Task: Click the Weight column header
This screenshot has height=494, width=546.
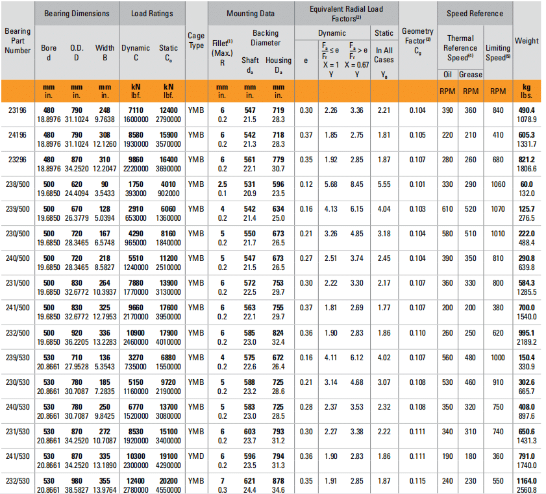Action: [527, 41]
